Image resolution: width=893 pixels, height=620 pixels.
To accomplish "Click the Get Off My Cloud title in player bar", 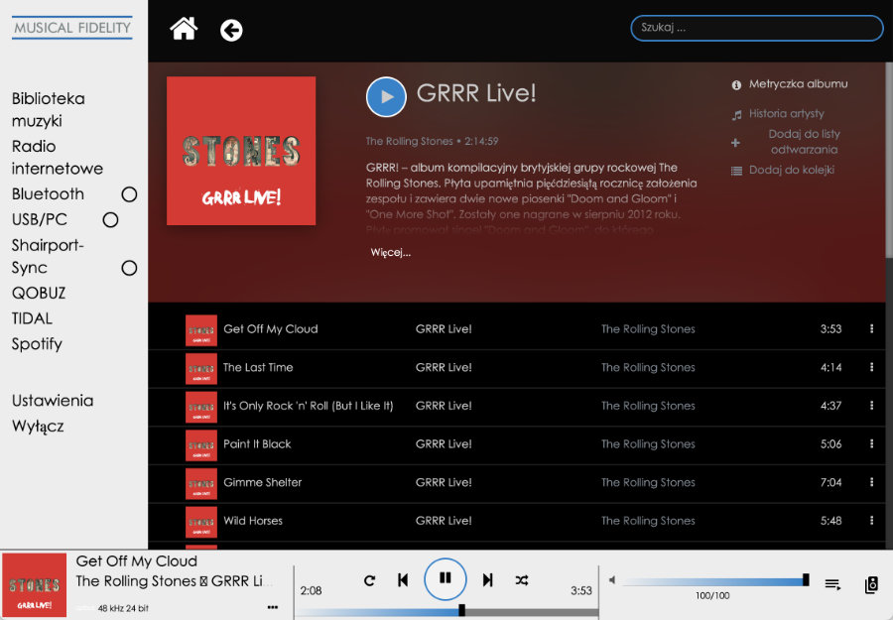I will click(x=137, y=561).
